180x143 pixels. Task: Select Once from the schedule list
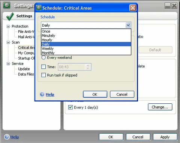[x=86, y=31]
